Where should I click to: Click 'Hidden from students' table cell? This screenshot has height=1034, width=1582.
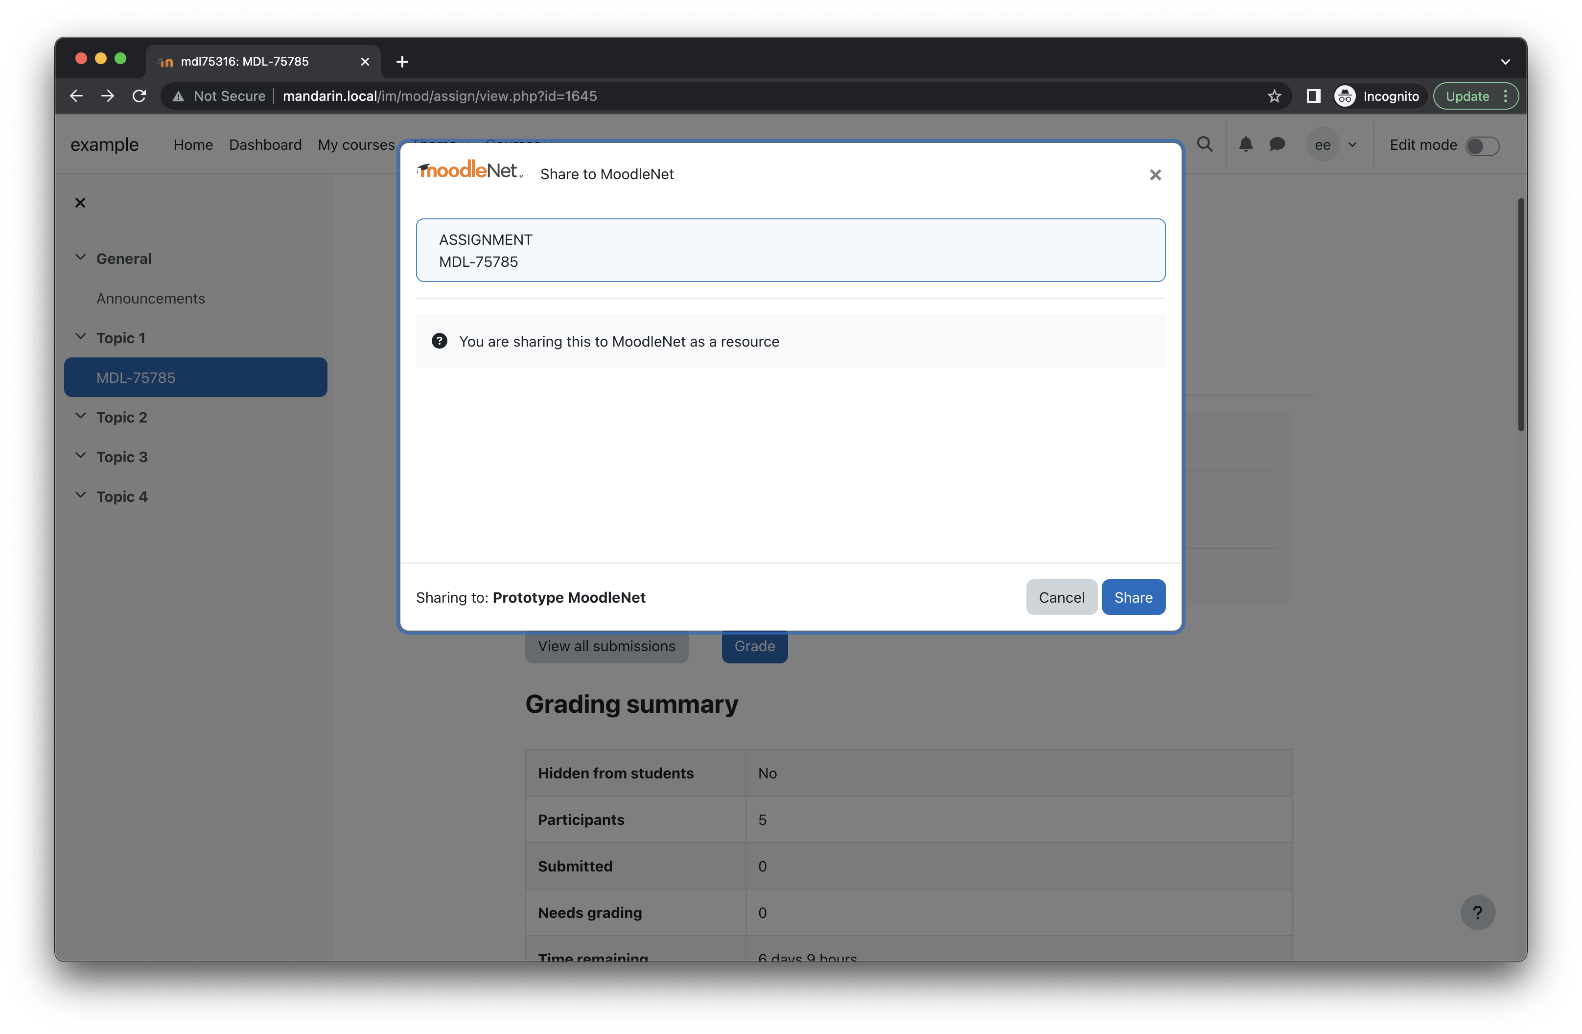(x=635, y=773)
